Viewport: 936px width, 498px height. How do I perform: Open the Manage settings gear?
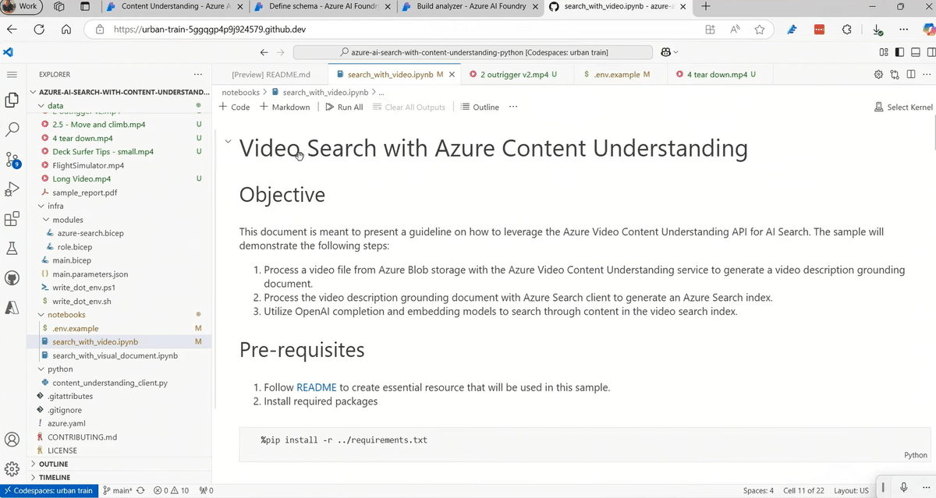tap(12, 468)
